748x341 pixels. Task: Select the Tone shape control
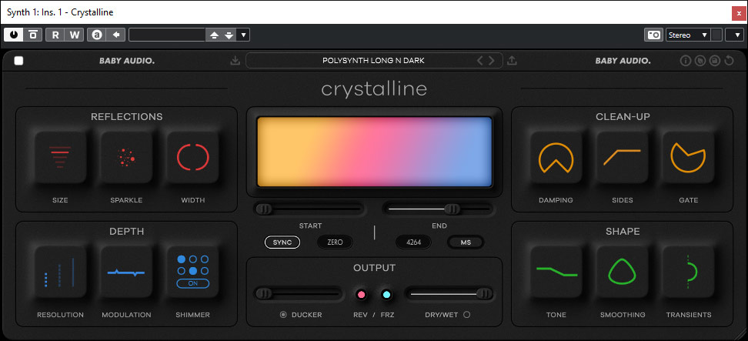pyautogui.click(x=556, y=272)
